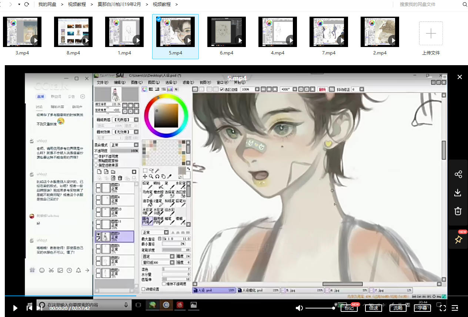
Task: Skip to the next video in player
Action: 39,308
